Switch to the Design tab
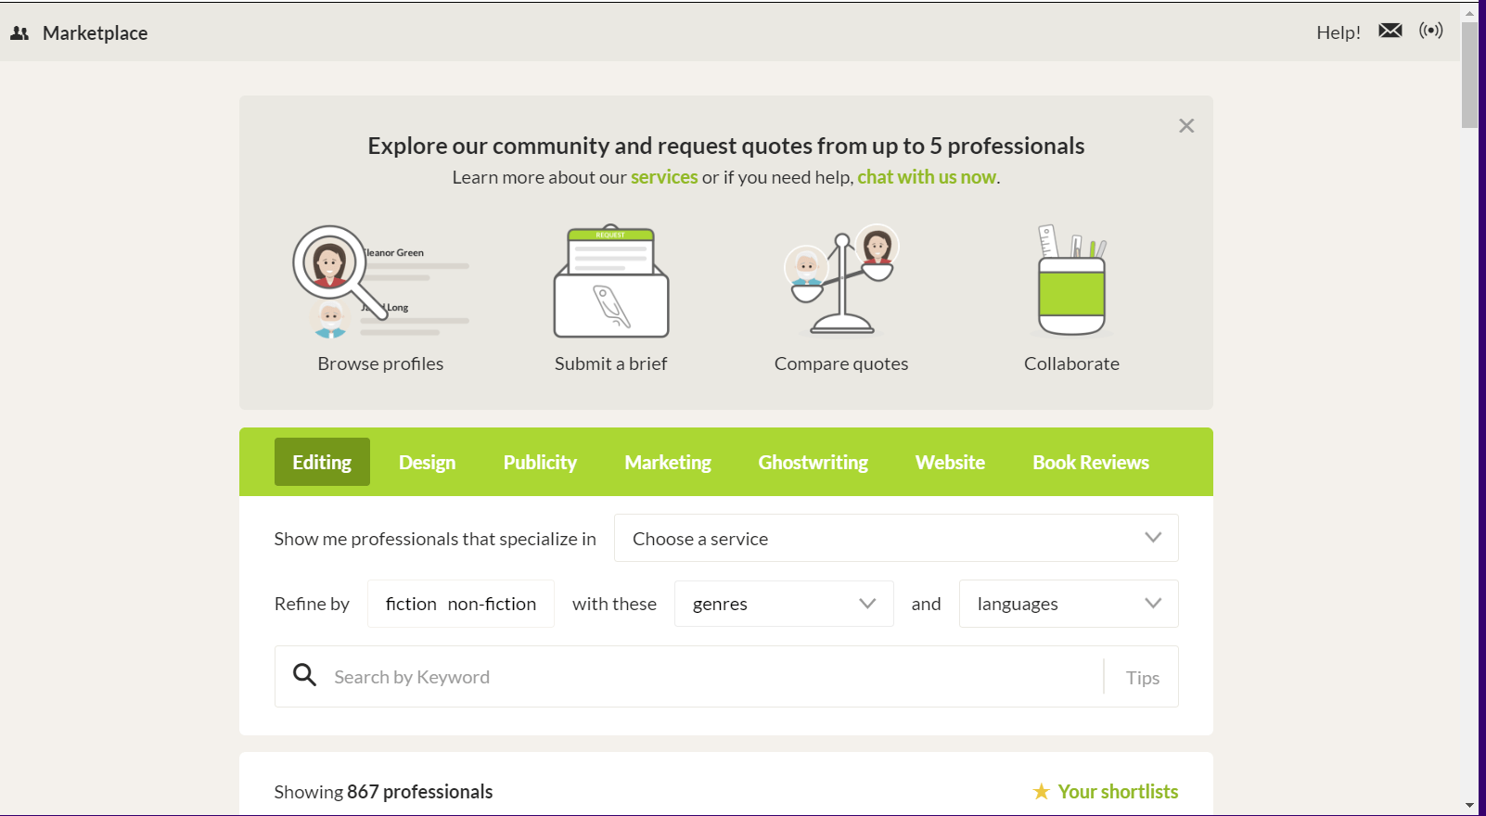The width and height of the screenshot is (1486, 816). point(427,462)
